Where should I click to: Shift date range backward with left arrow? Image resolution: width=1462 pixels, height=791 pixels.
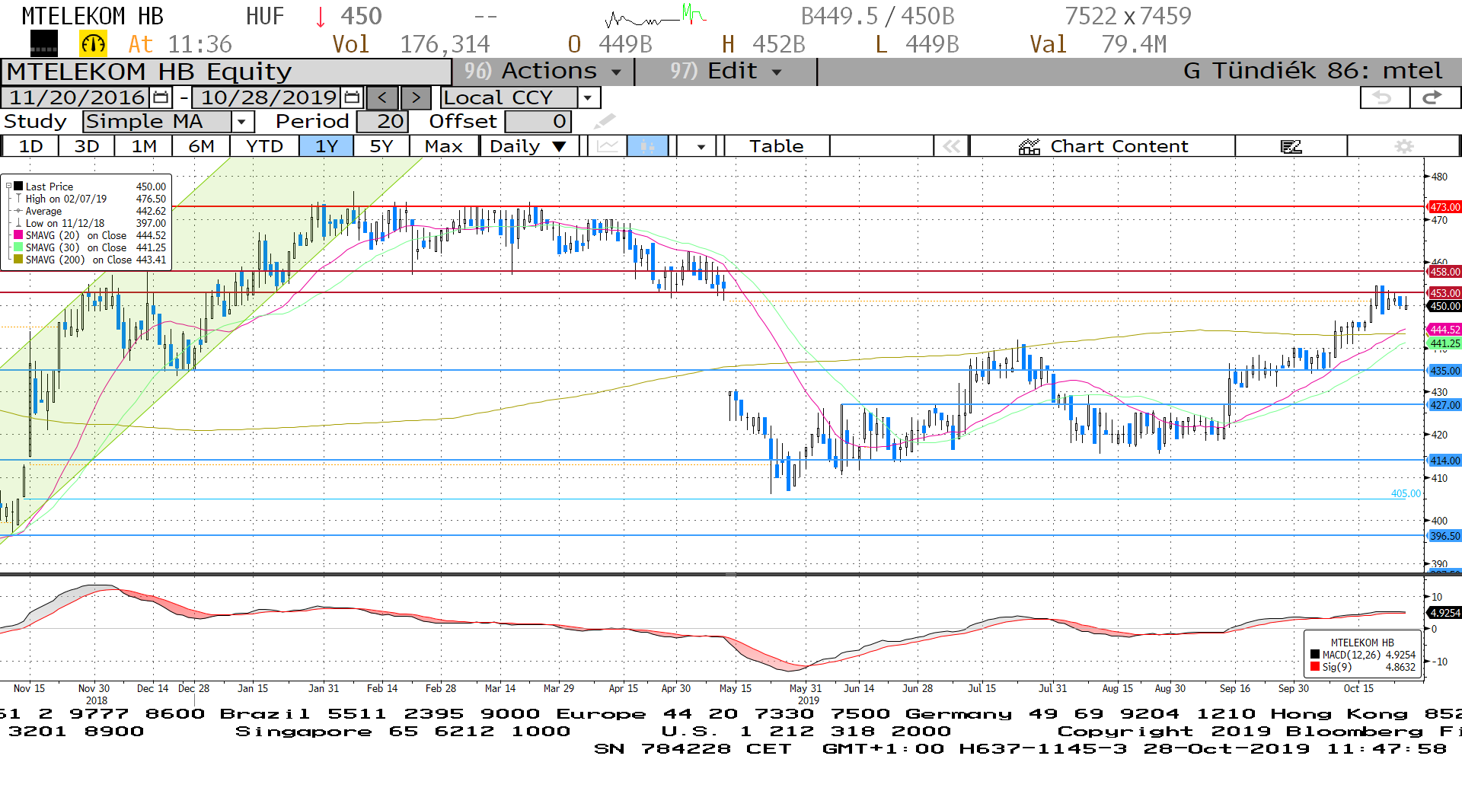point(382,97)
